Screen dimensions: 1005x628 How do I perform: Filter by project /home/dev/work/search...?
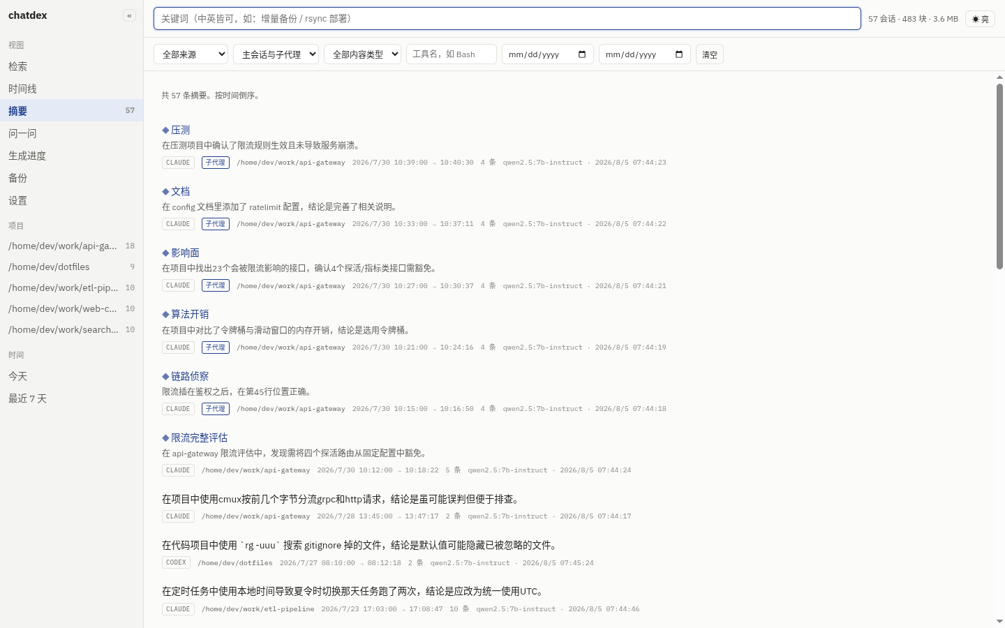coord(71,329)
